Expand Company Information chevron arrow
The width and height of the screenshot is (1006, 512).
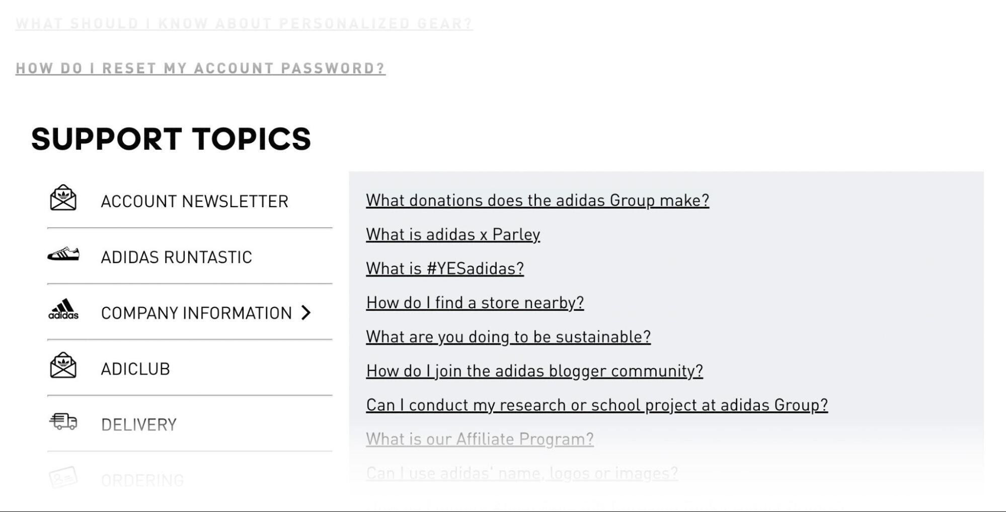pos(306,313)
